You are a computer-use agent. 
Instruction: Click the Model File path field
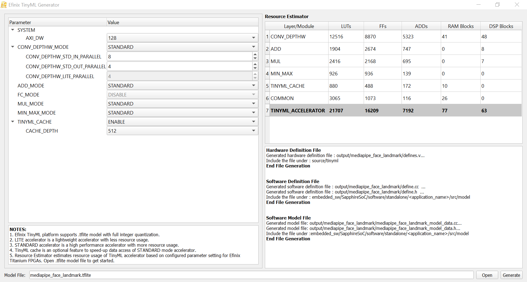pos(251,275)
